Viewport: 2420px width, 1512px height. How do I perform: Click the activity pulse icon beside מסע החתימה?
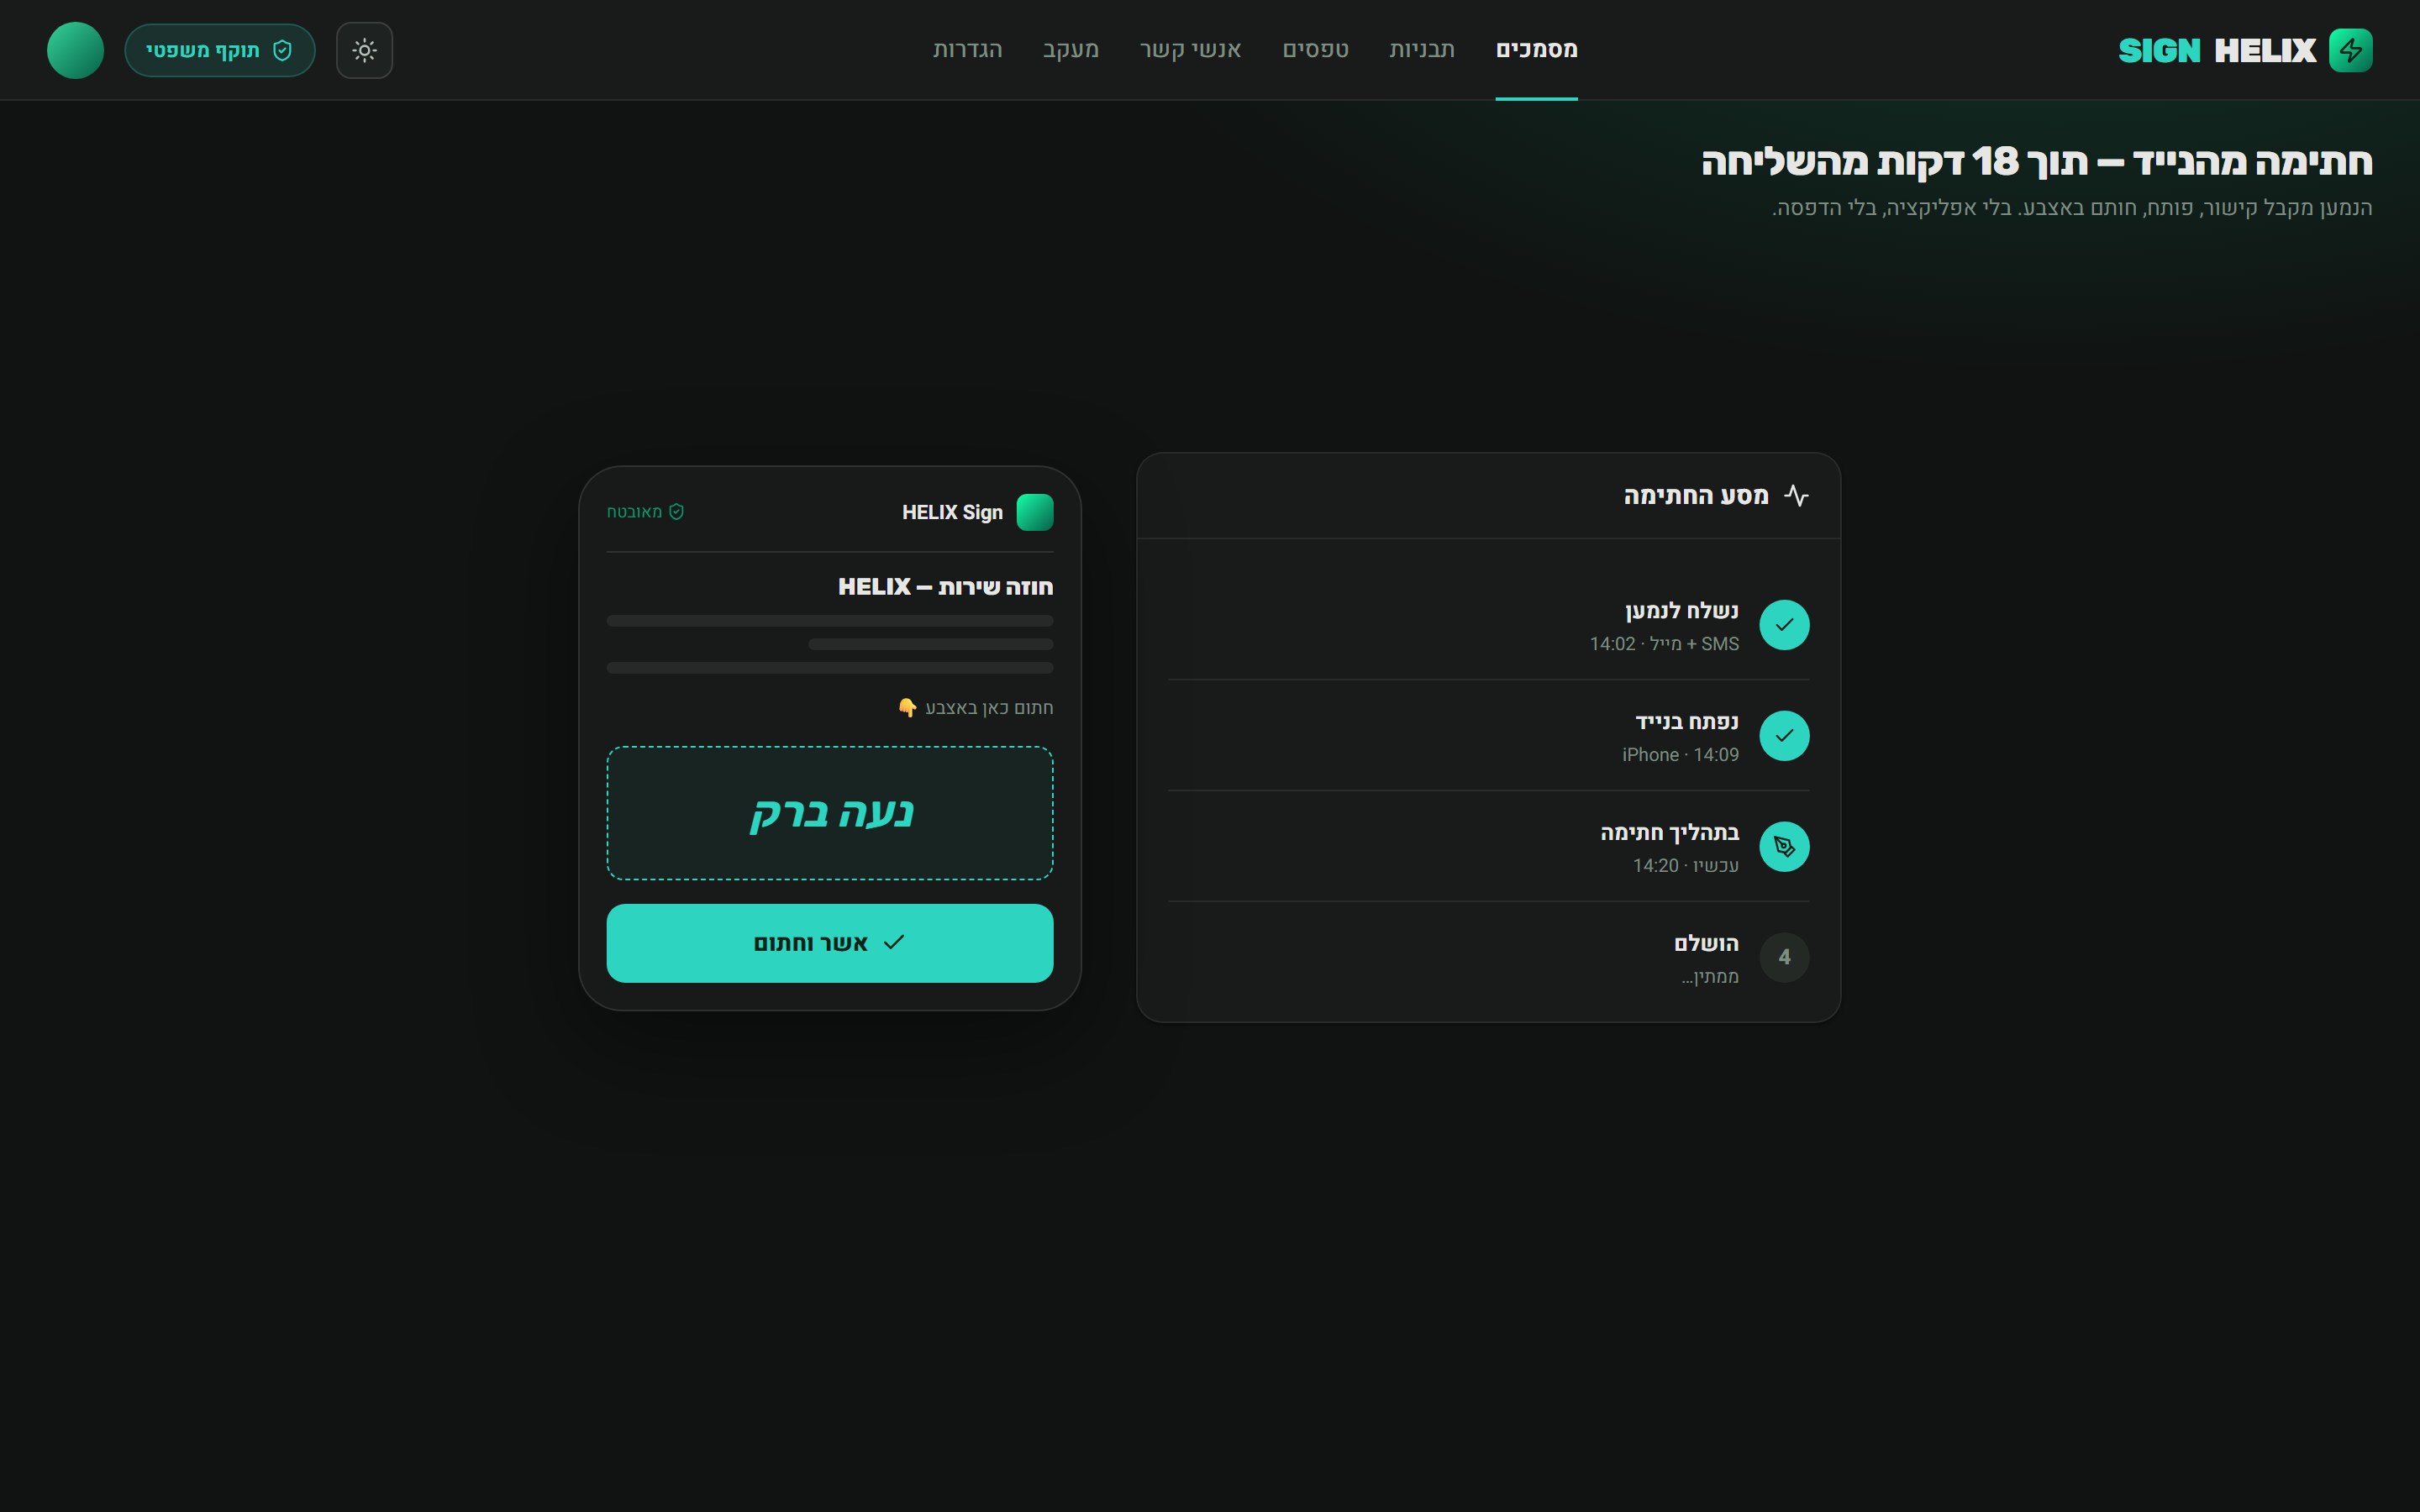[1796, 496]
